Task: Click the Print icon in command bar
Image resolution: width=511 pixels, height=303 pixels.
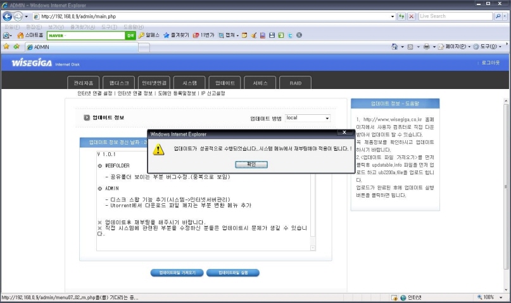Action: (x=426, y=47)
